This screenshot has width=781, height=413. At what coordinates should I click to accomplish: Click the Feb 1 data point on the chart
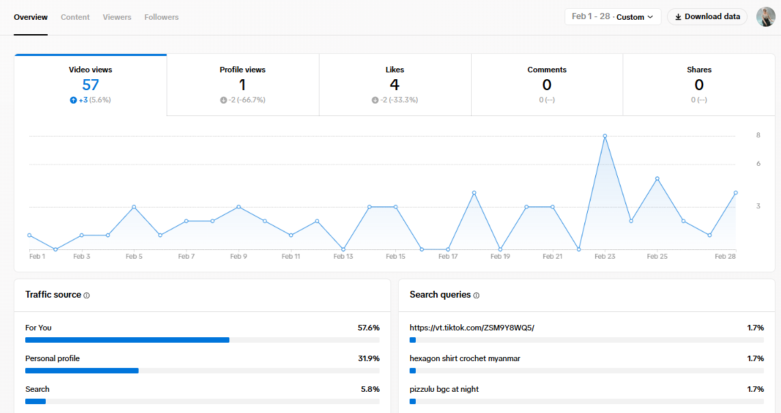(29, 235)
